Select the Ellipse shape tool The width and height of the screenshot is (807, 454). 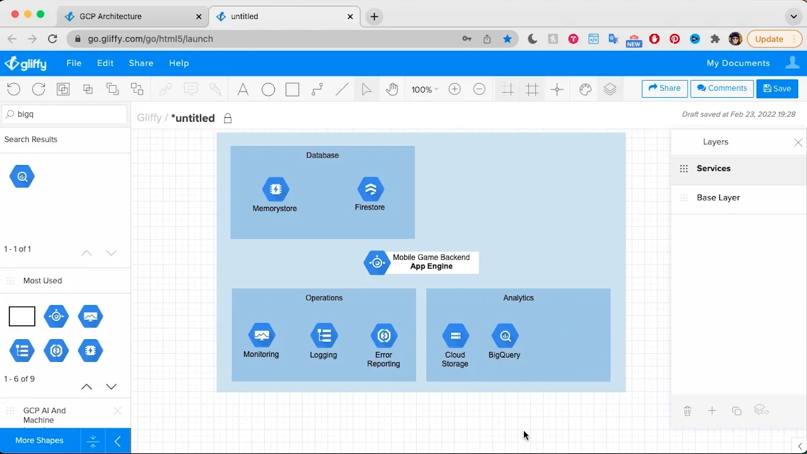pyautogui.click(x=268, y=90)
